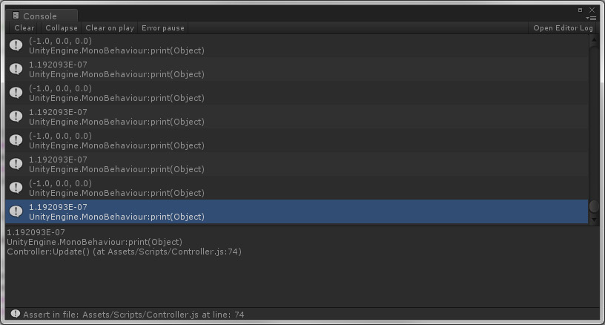Select the seventh log entry, just above the highlighted one
Viewport: 605px width, 325px height.
pyautogui.click(x=297, y=188)
